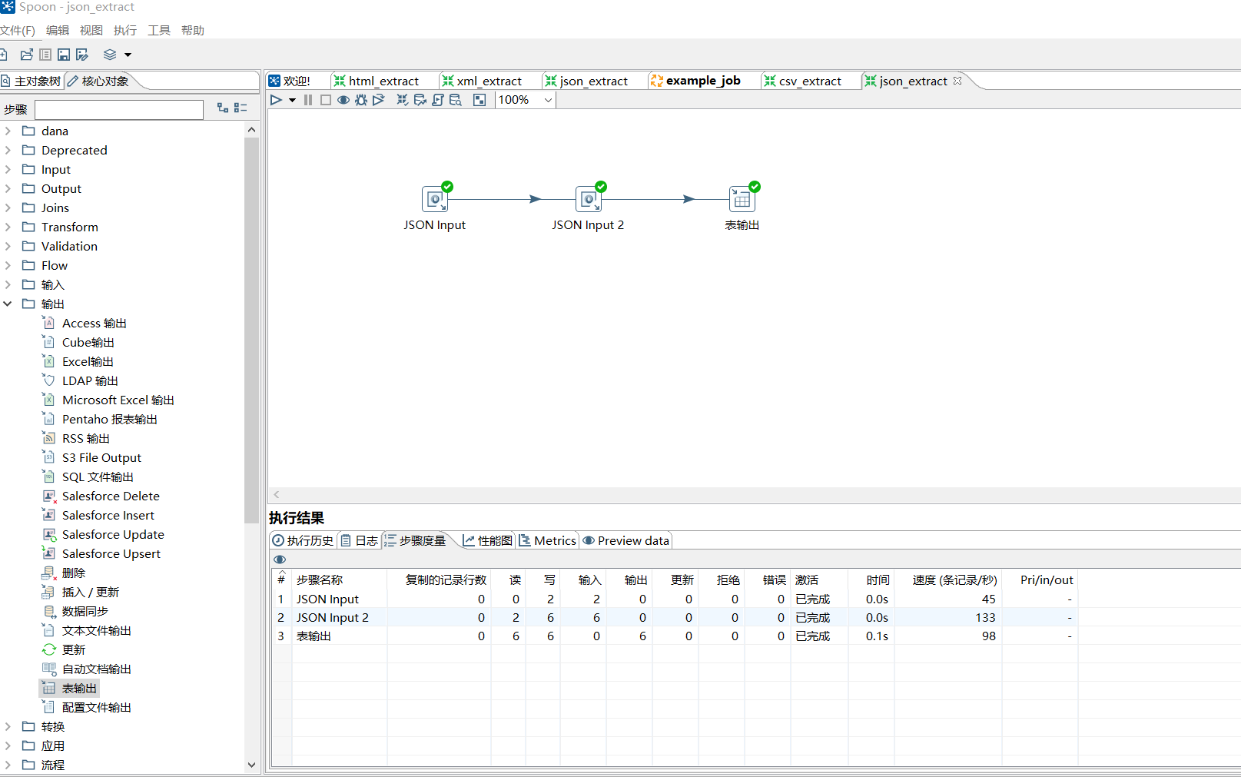Toggle eye icon in step metrics

click(280, 560)
